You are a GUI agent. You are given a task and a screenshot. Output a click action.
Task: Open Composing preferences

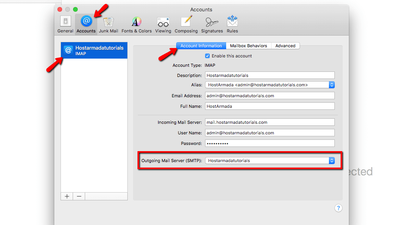pyautogui.click(x=186, y=25)
